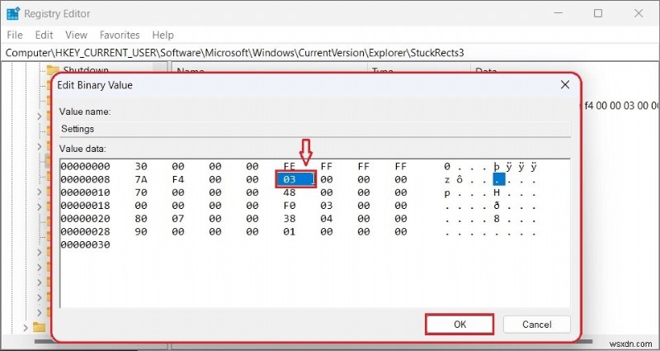Click the offset label 00000000
Image resolution: width=660 pixels, height=351 pixels.
[86, 167]
